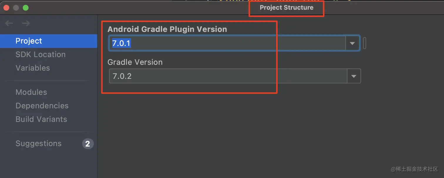Image resolution: width=444 pixels, height=178 pixels.
Task: Show Build Variants section
Action: [x=41, y=119]
